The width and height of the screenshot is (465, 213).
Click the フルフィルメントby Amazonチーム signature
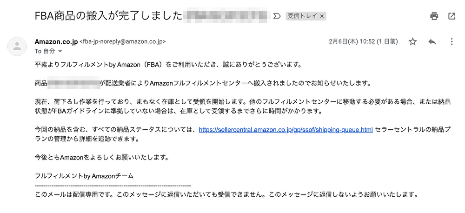tap(84, 176)
